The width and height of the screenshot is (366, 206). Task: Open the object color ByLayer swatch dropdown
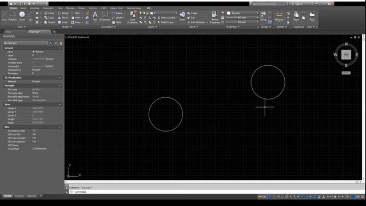(x=242, y=13)
